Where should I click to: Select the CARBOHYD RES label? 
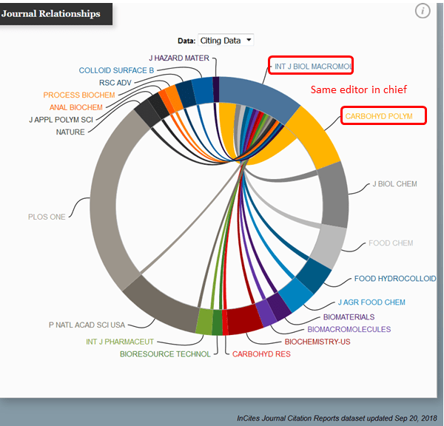[x=261, y=354]
